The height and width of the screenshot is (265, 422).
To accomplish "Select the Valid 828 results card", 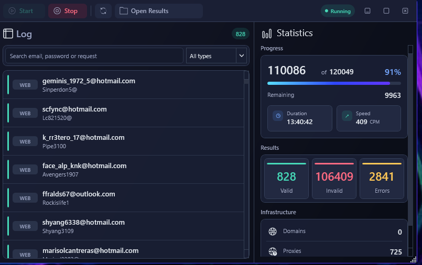I will coord(286,179).
